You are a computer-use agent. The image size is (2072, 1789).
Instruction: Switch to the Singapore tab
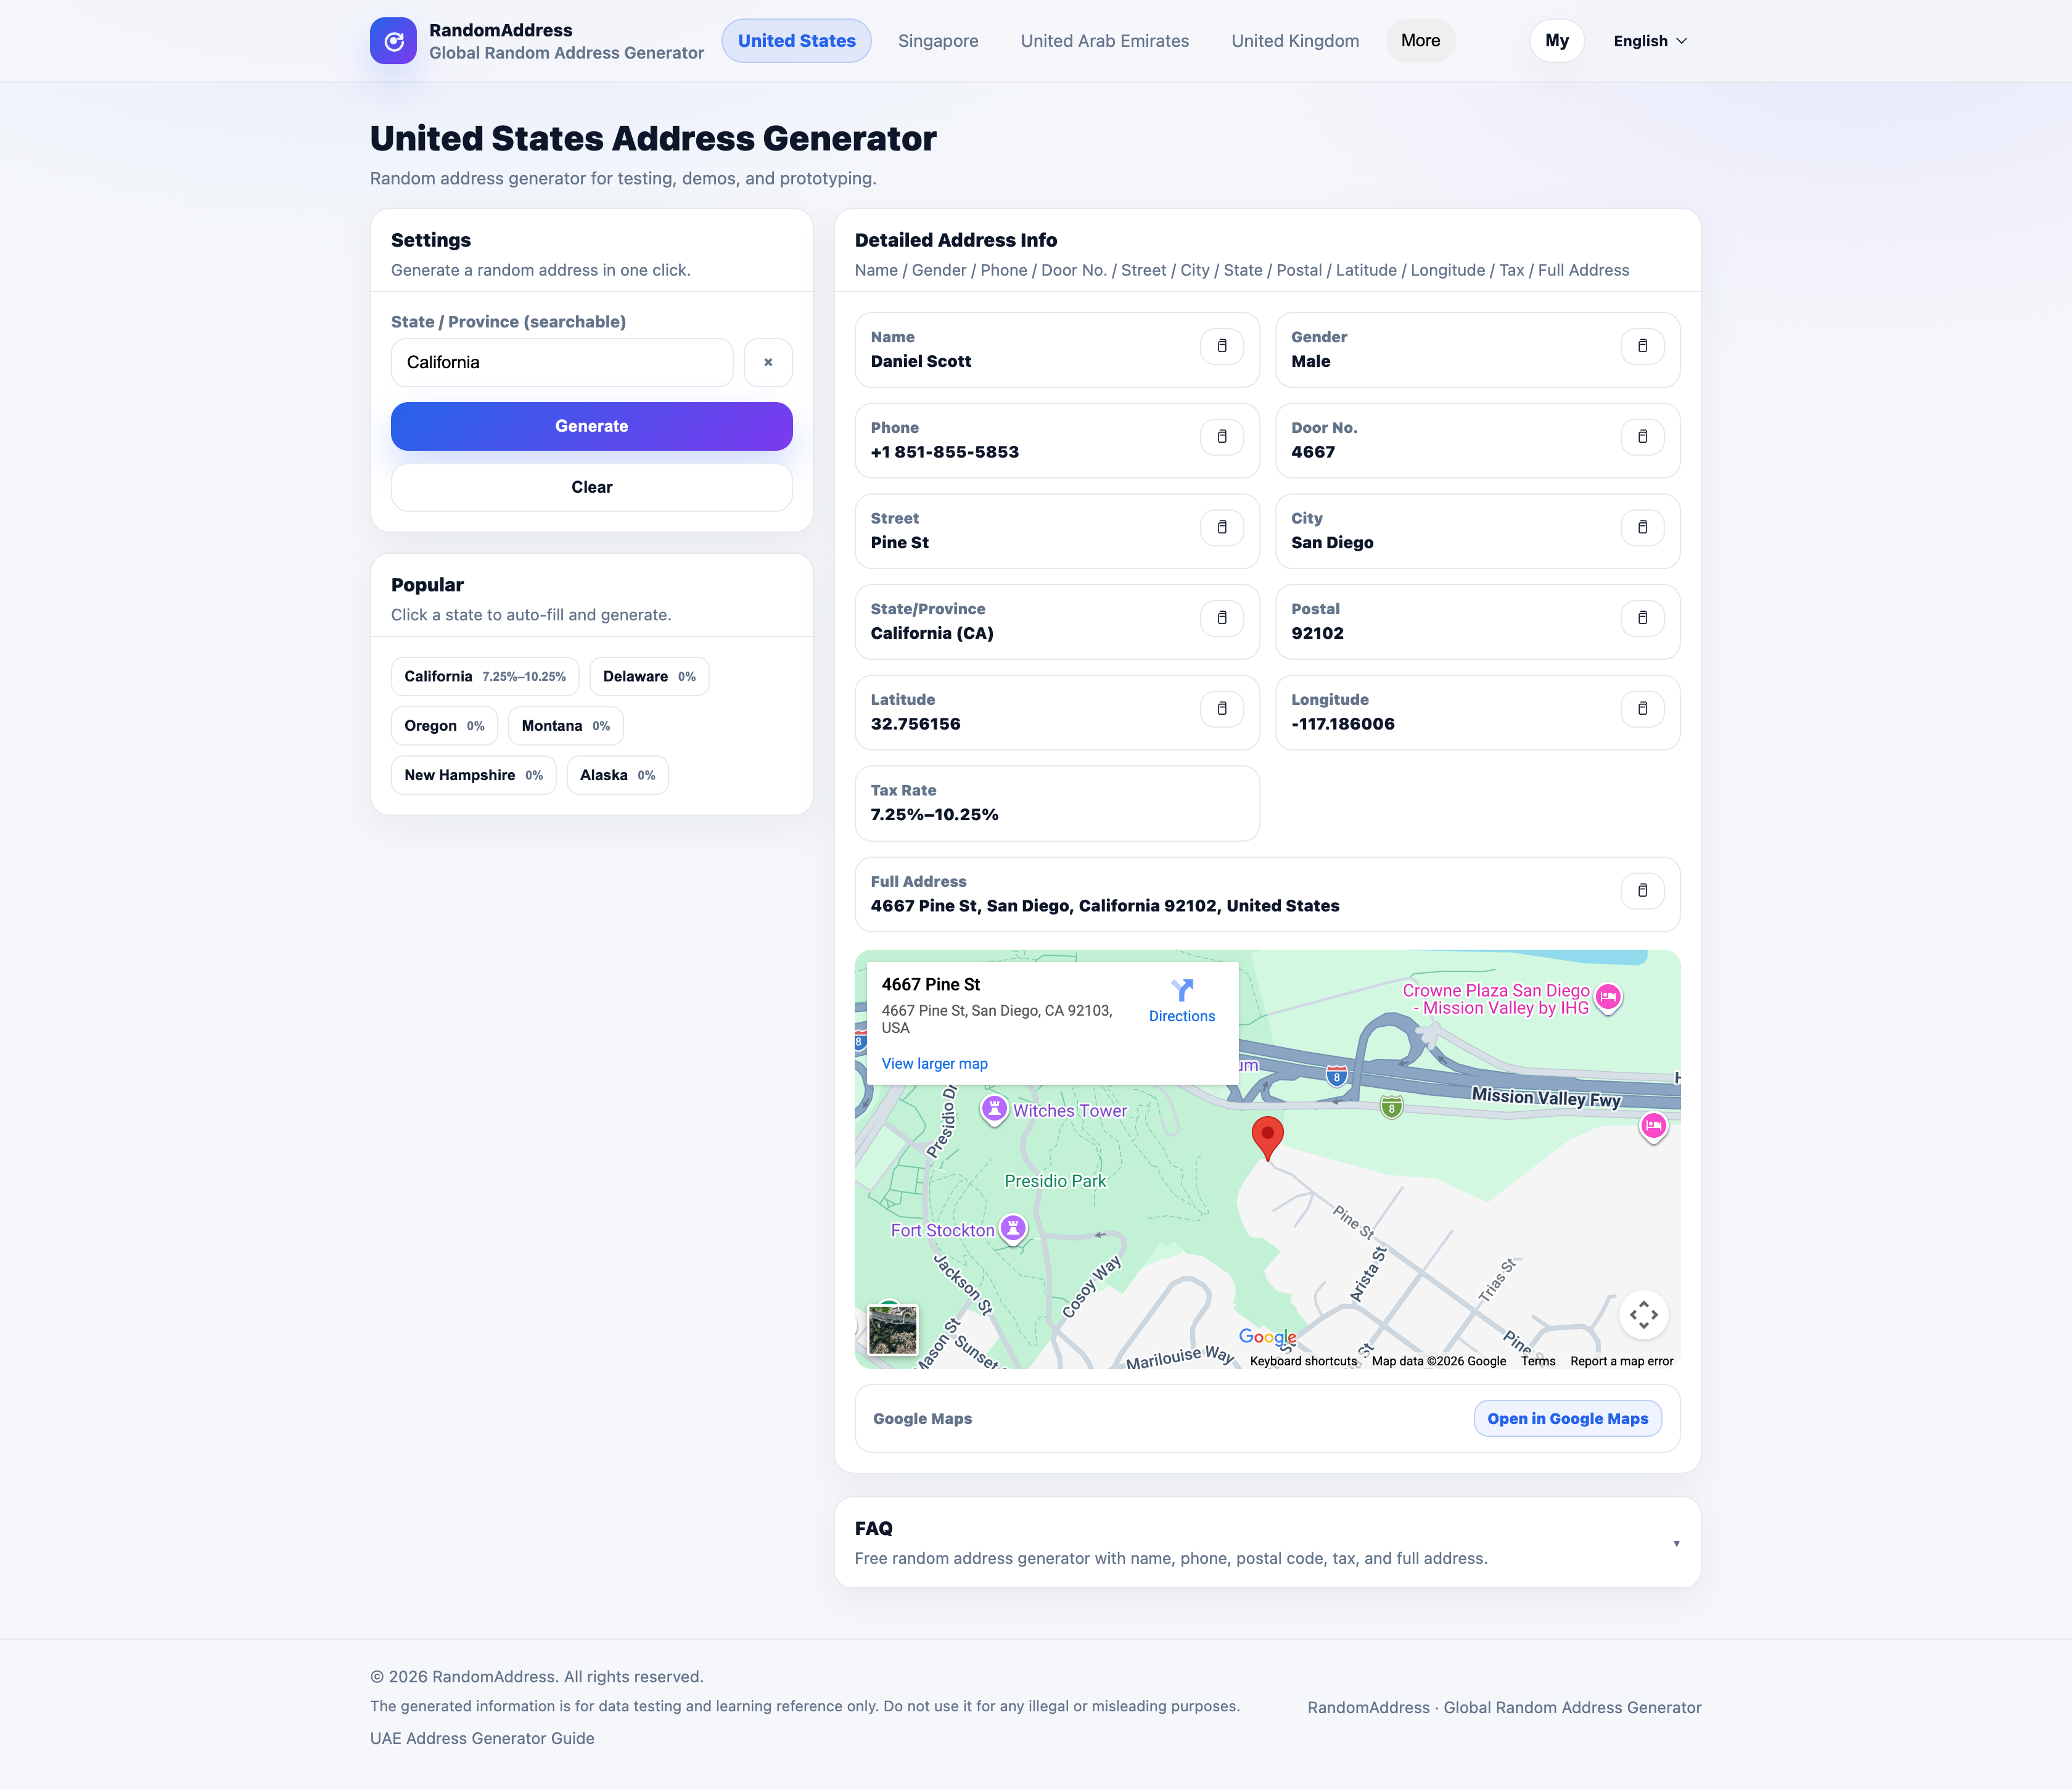pyautogui.click(x=937, y=41)
